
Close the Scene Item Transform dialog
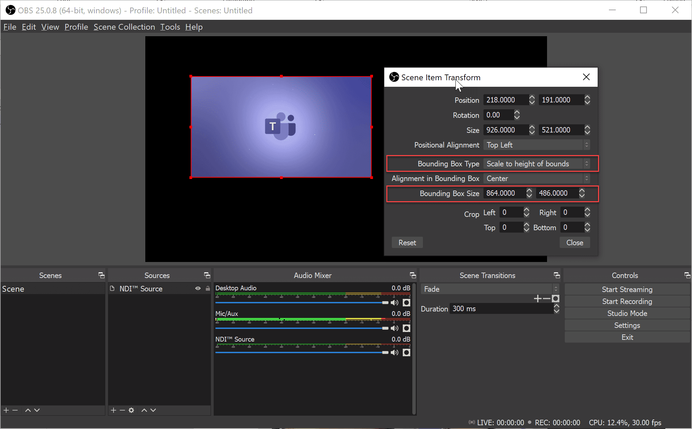click(586, 77)
